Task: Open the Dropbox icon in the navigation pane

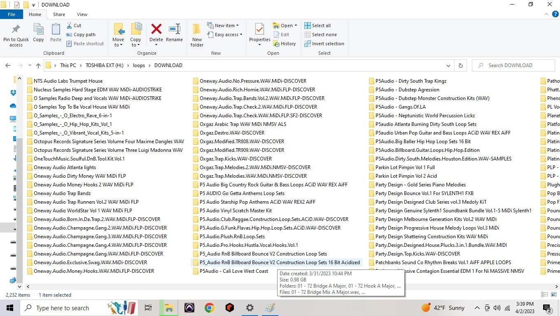Action: point(13,93)
